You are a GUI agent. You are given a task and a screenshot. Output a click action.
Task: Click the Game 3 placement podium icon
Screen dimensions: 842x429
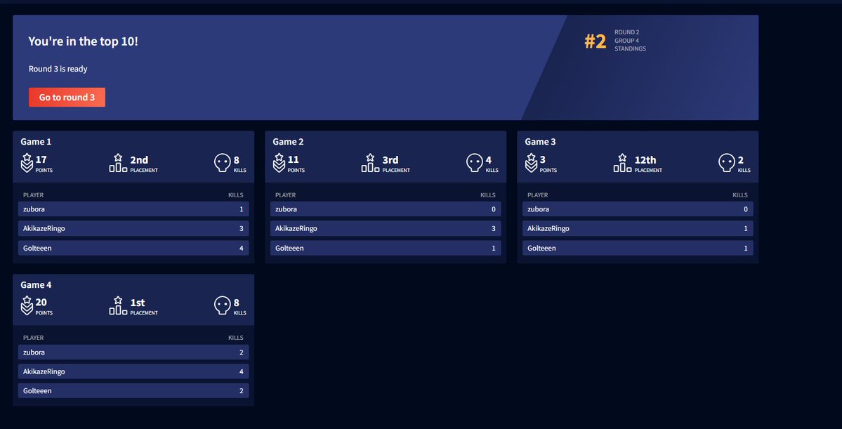[x=623, y=163]
